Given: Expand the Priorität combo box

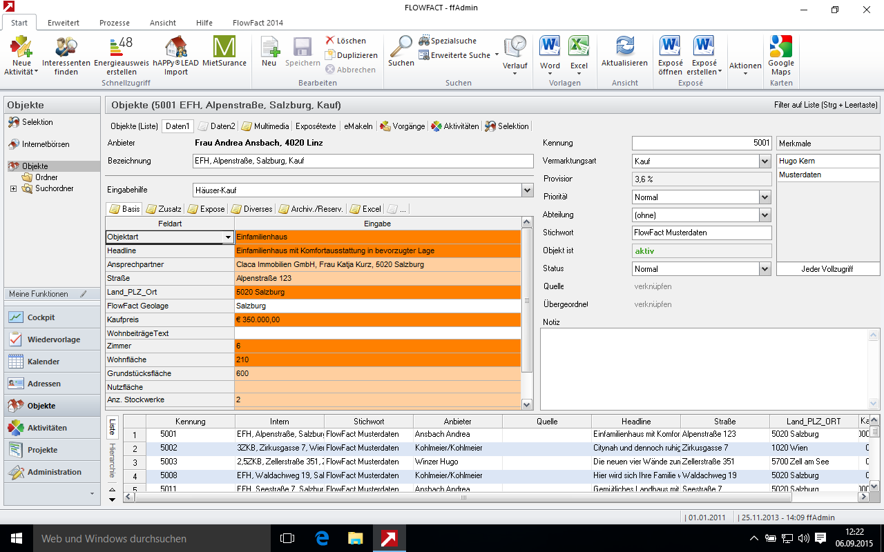Looking at the screenshot, I should (765, 197).
